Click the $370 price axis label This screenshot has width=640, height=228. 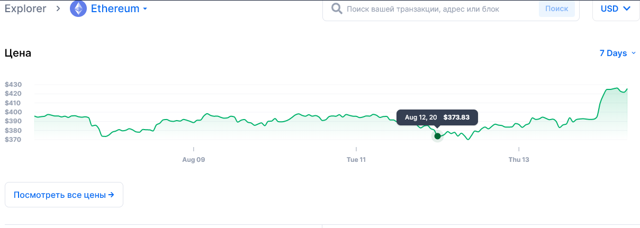coord(13,140)
